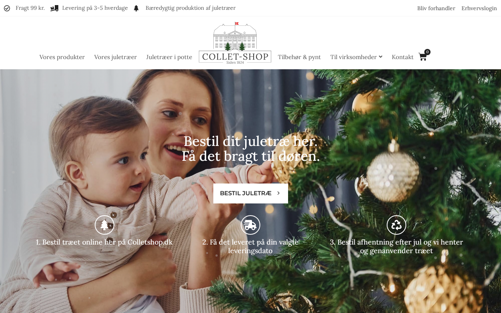
Task: Open the Erhvervslogin link
Action: point(479,8)
